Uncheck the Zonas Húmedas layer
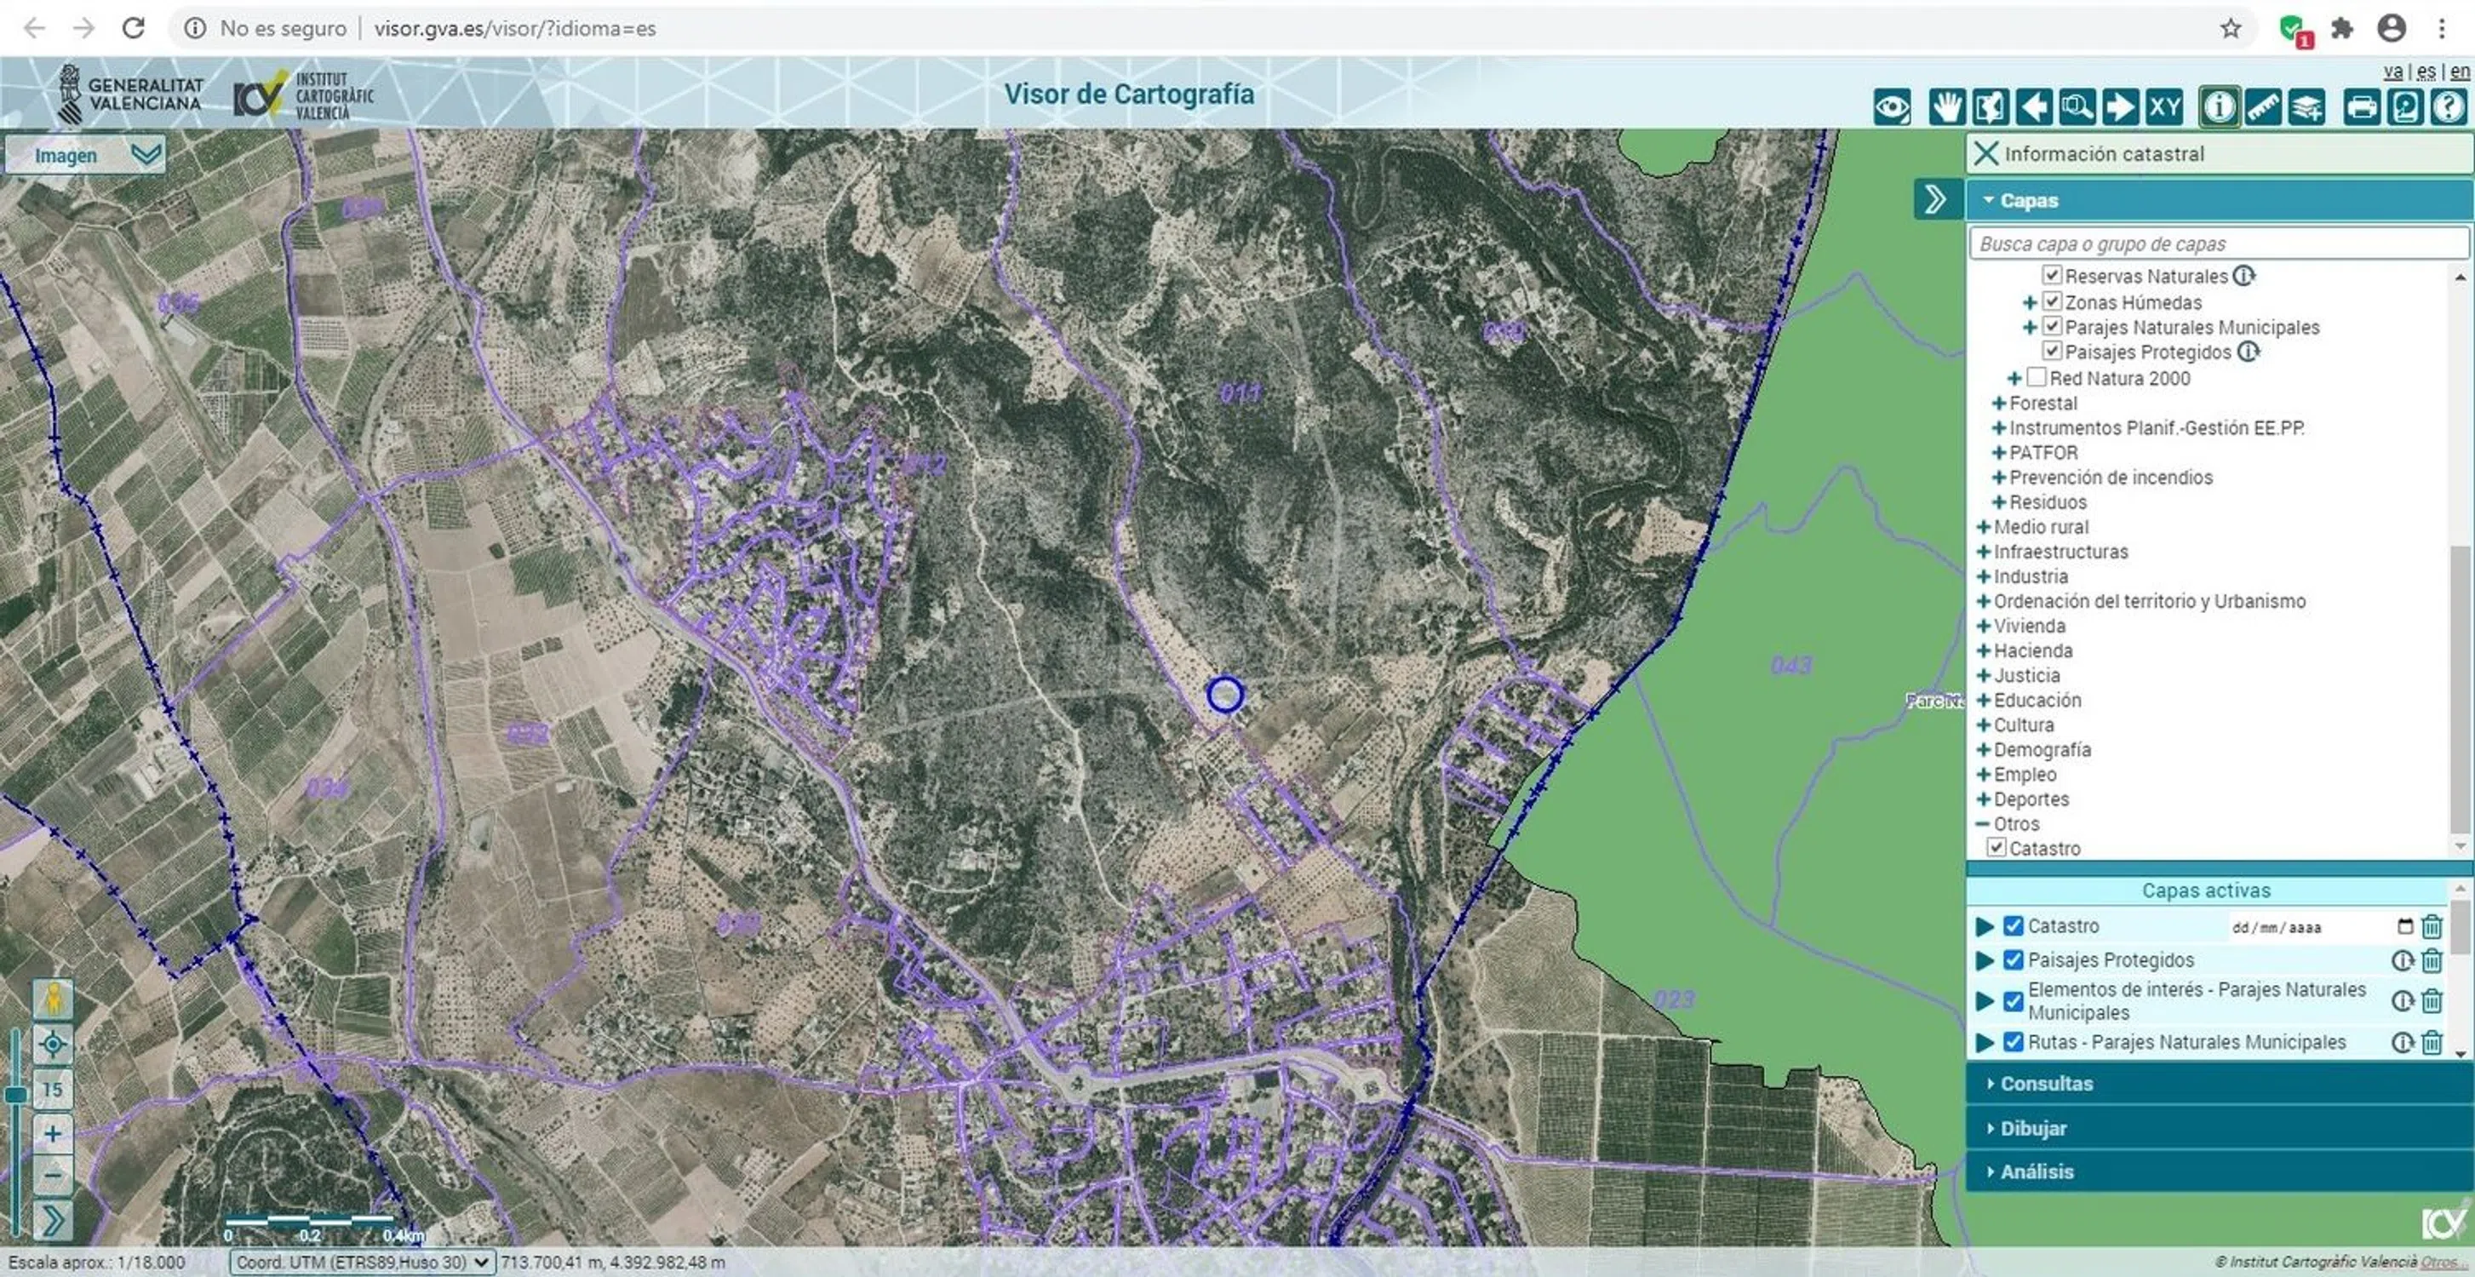This screenshot has width=2475, height=1277. [x=2052, y=301]
